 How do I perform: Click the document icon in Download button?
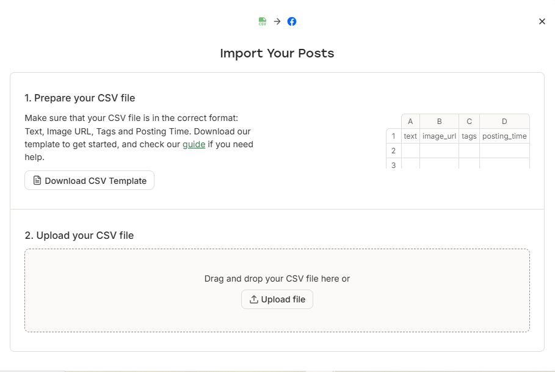click(37, 181)
